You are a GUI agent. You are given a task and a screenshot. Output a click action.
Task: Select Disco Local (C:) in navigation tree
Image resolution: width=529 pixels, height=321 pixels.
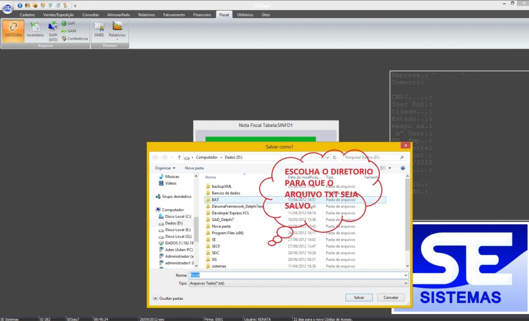coord(177,216)
